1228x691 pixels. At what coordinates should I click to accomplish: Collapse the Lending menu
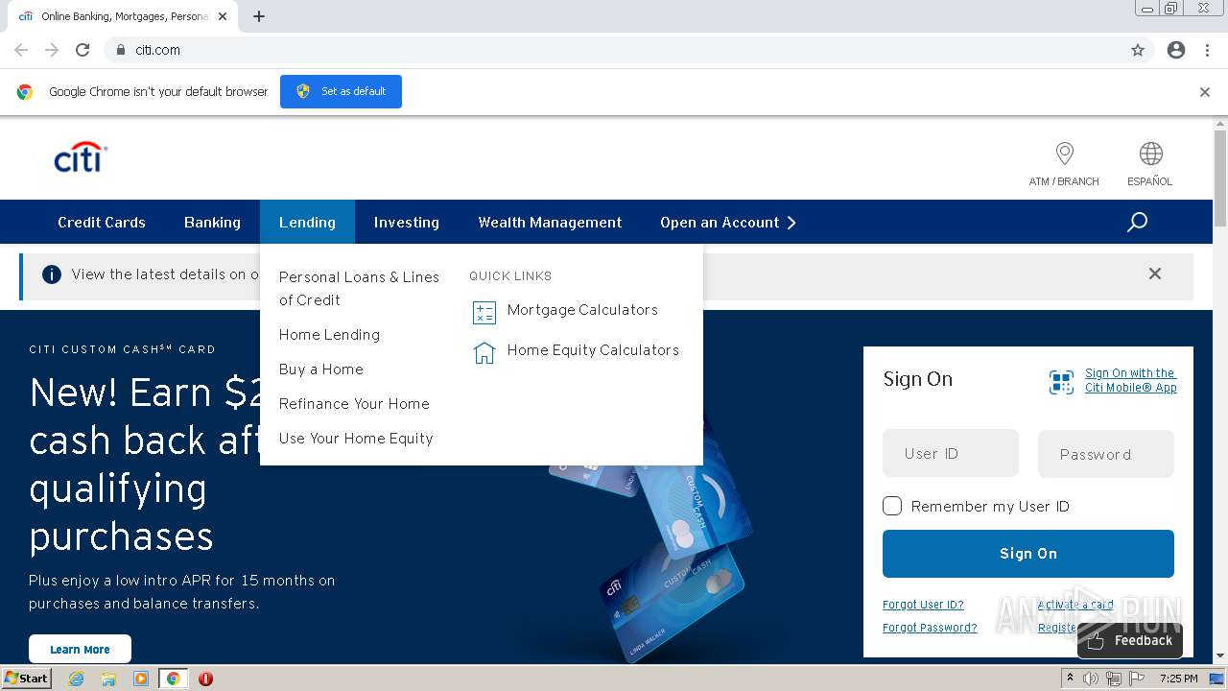click(x=307, y=222)
